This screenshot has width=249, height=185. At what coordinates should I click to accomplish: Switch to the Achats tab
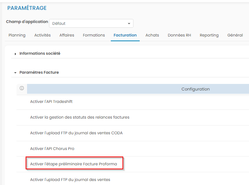pos(152,35)
